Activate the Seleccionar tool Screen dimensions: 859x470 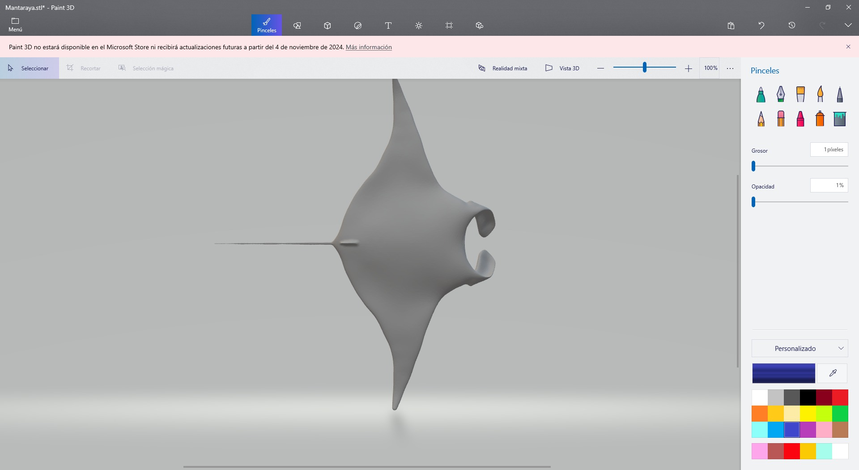(x=29, y=68)
